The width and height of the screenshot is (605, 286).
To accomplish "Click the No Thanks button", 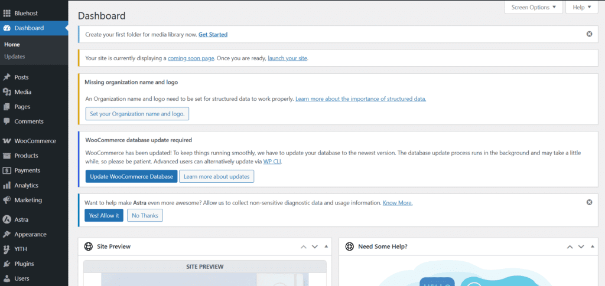I will (145, 216).
